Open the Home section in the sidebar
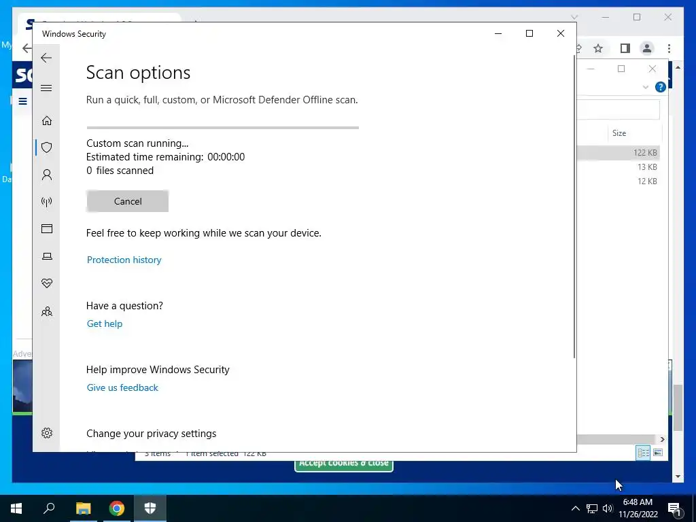Viewport: 696px width, 522px height. pyautogui.click(x=47, y=121)
